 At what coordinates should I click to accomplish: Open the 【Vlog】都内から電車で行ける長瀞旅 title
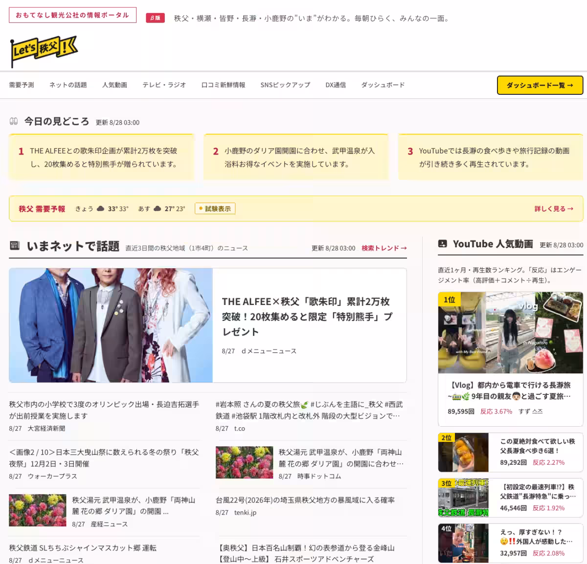point(509,390)
